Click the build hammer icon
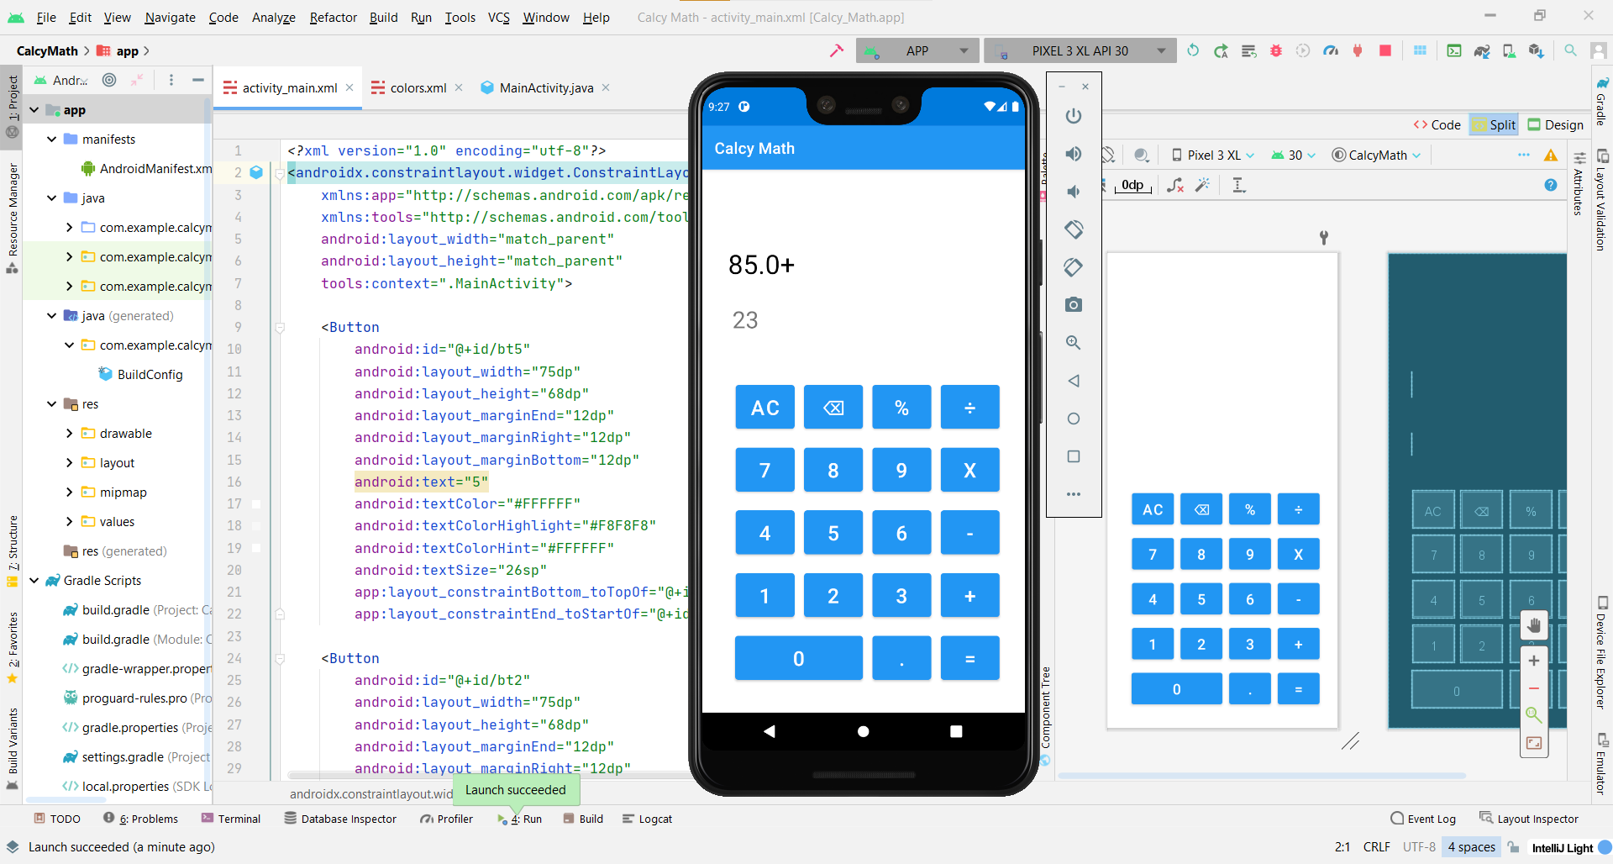This screenshot has width=1613, height=864. click(836, 51)
